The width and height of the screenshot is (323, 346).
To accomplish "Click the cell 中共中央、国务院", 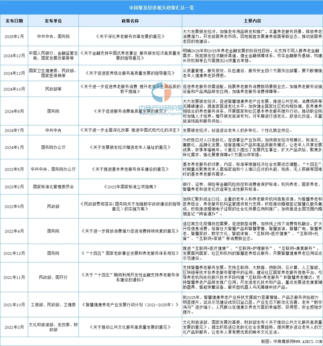I will (x=53, y=37).
